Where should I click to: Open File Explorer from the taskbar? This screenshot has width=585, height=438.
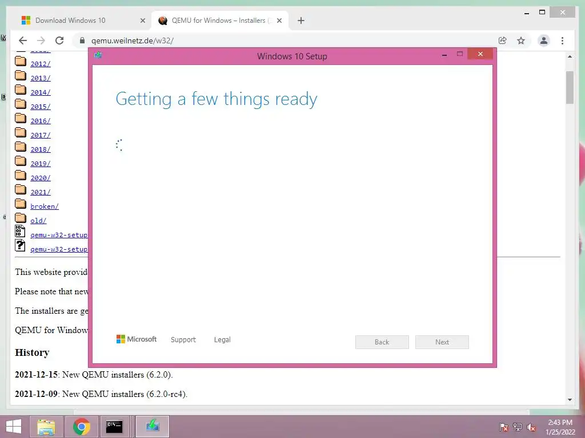pyautogui.click(x=46, y=427)
